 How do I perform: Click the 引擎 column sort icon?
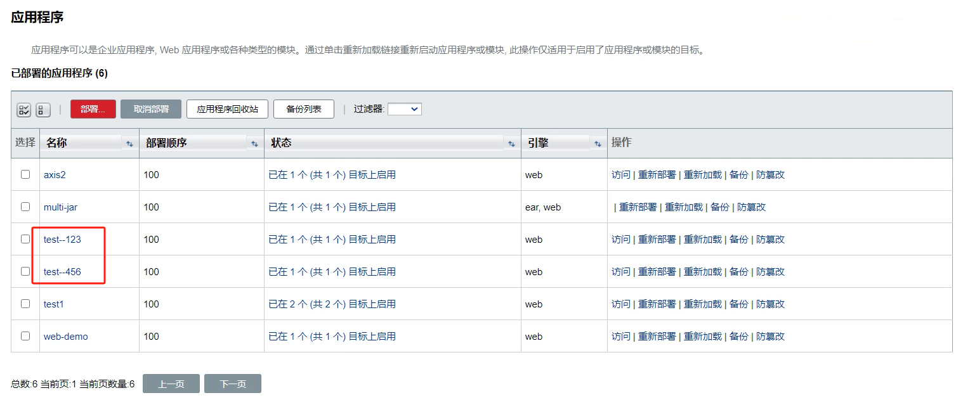(x=598, y=144)
